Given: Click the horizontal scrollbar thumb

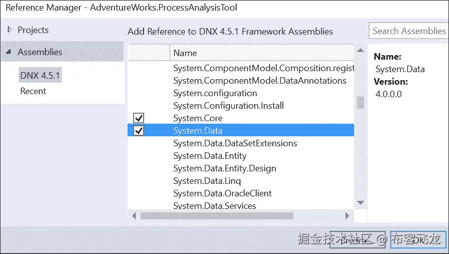Looking at the screenshot, I should tap(216, 216).
